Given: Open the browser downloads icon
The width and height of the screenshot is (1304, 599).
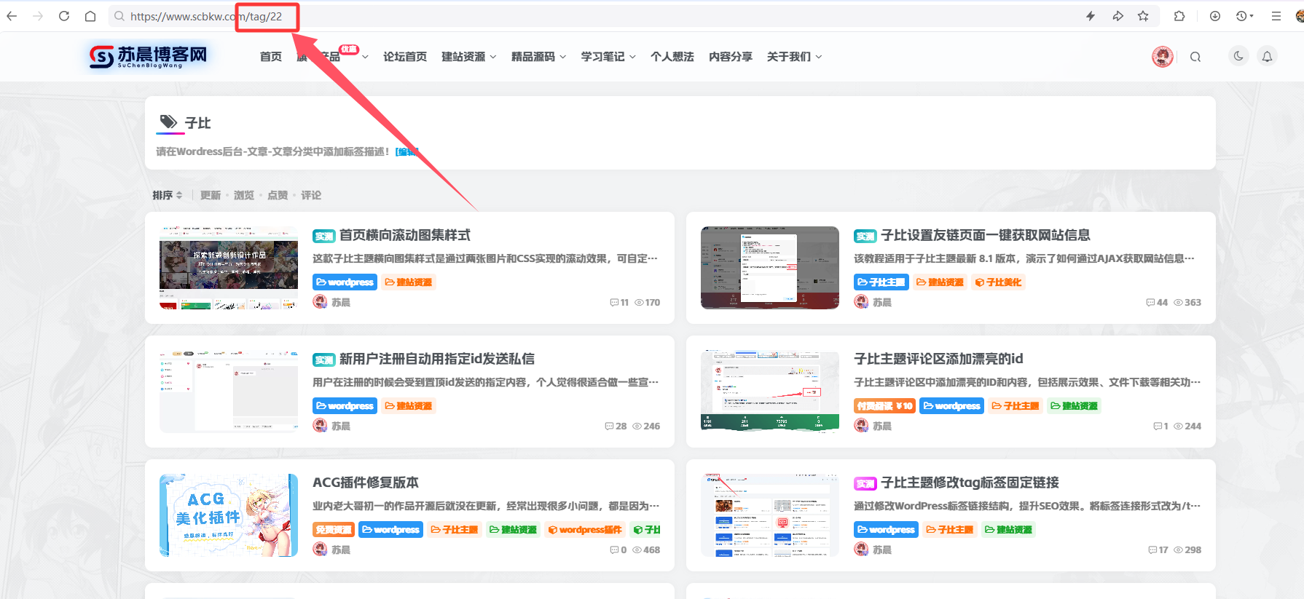Looking at the screenshot, I should [1215, 16].
